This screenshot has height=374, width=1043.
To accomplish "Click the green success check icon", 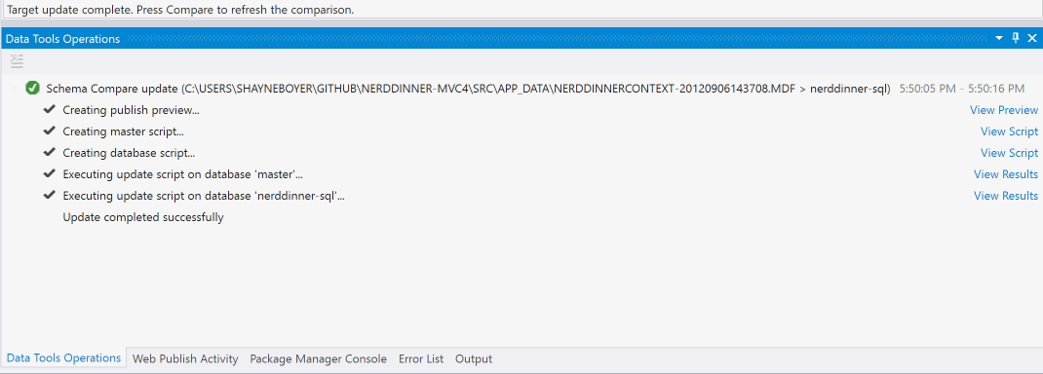I will tap(32, 88).
